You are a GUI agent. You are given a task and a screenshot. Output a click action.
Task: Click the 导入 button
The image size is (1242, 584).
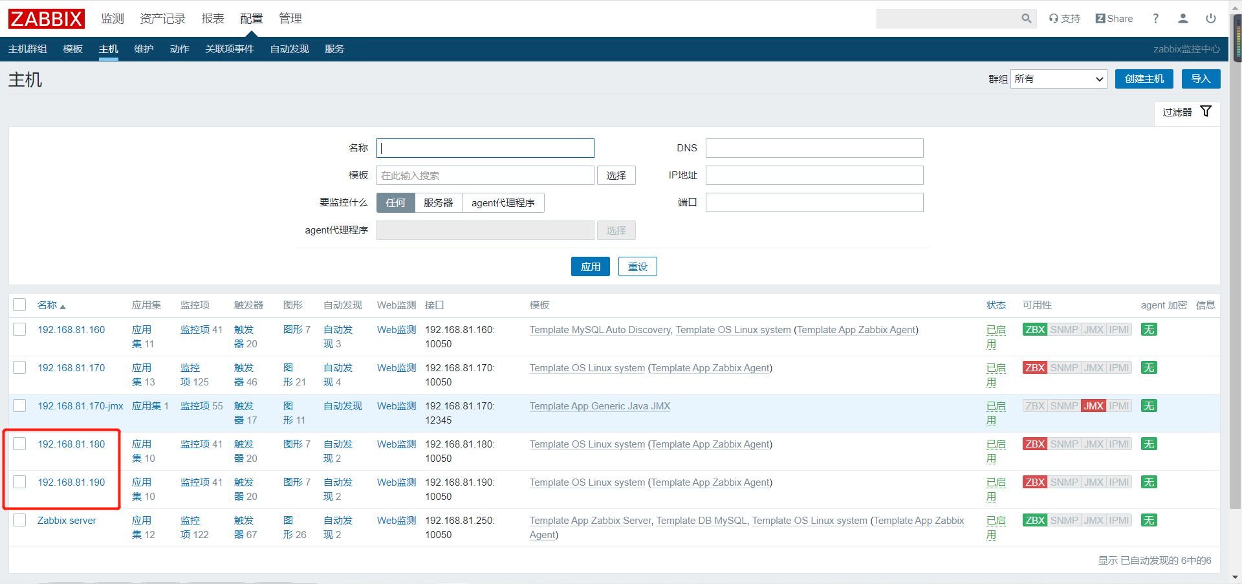coord(1201,79)
